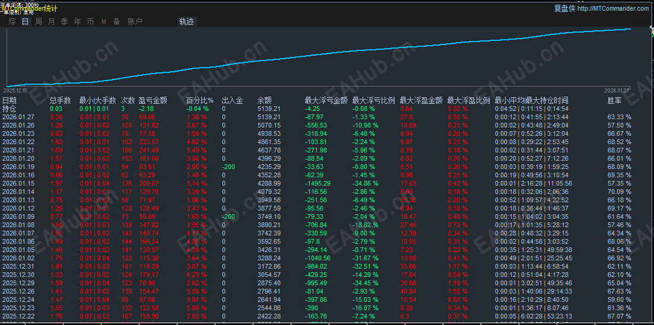Click the 胜率 column header
This screenshot has width=654, height=325.
[x=615, y=100]
